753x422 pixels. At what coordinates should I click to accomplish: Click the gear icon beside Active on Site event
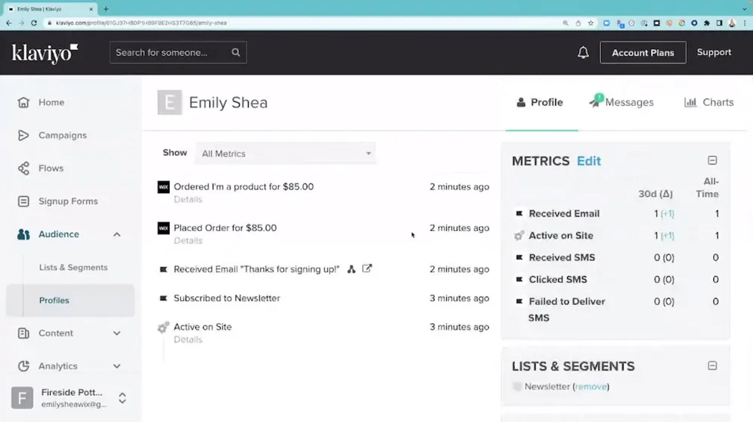pos(163,327)
